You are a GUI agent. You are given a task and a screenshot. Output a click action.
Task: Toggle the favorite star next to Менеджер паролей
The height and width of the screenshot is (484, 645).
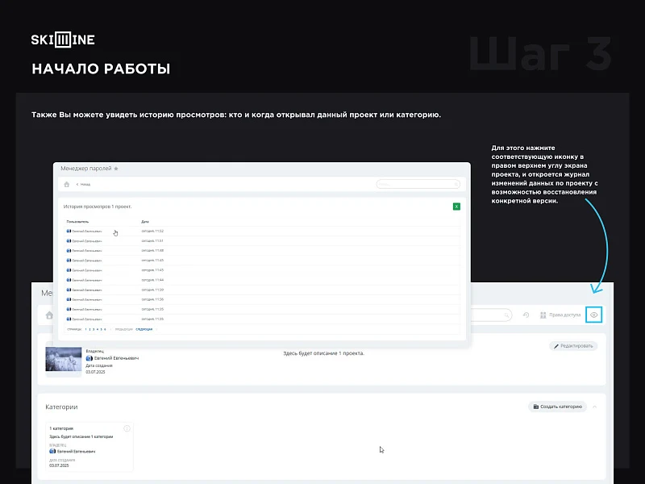[116, 169]
